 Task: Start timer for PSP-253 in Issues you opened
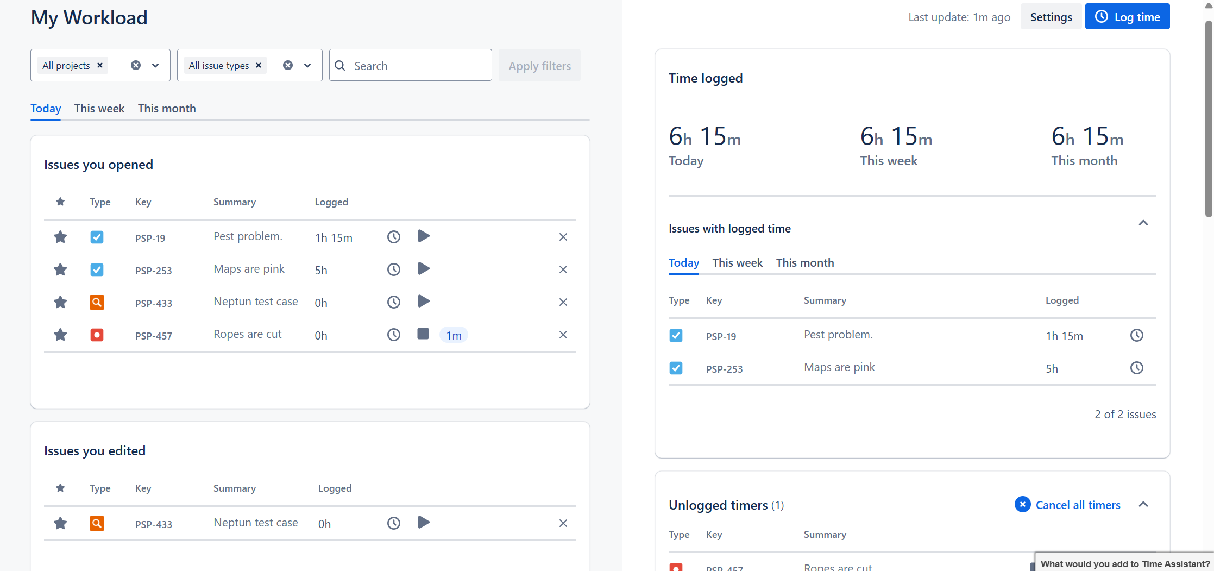point(424,269)
